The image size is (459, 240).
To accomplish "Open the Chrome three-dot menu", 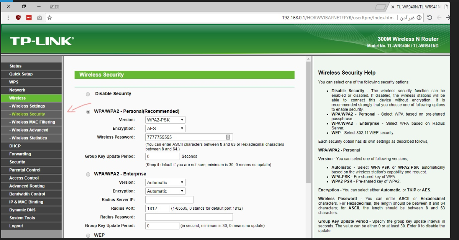I will [x=8, y=18].
